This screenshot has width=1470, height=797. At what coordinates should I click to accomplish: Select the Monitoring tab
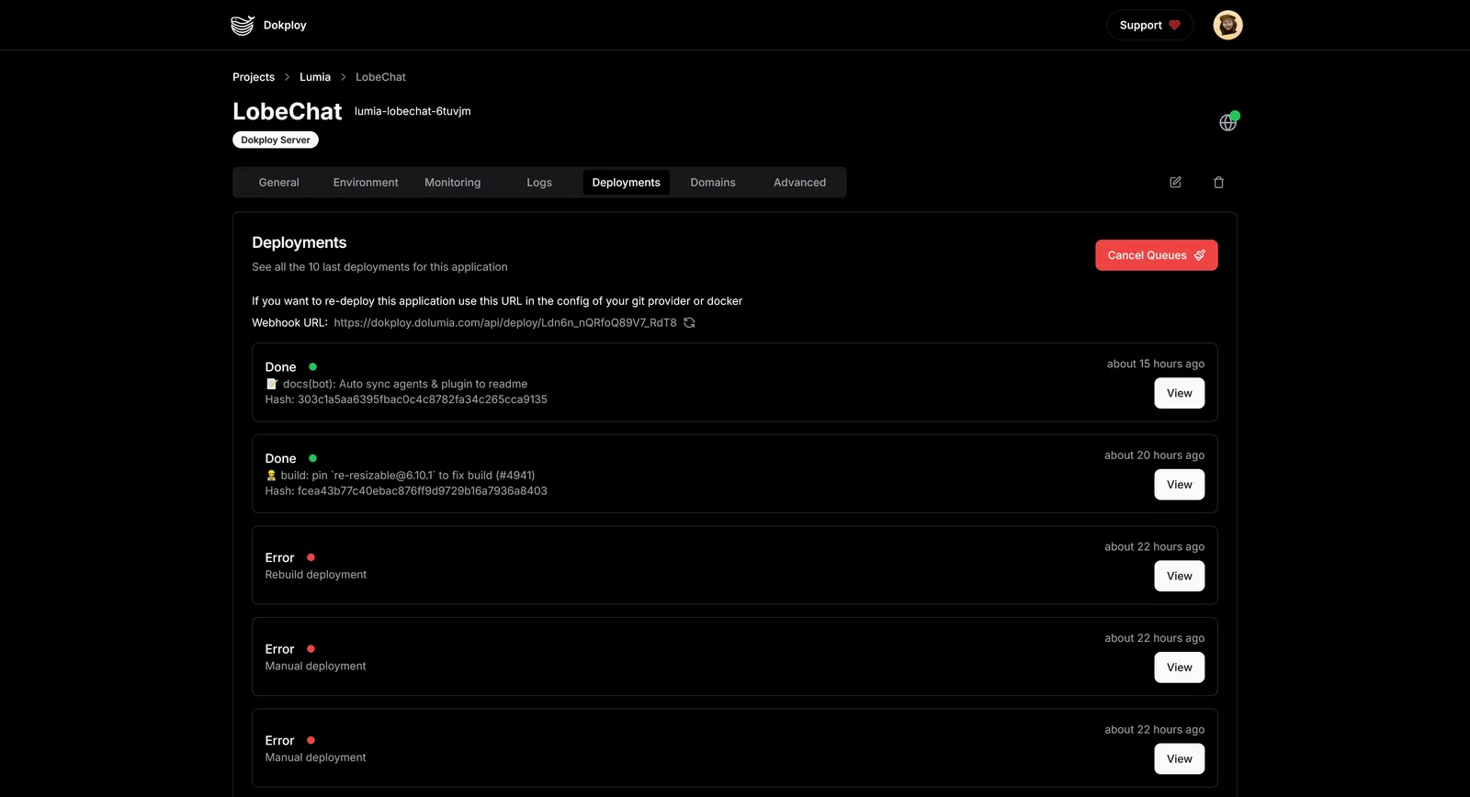[452, 183]
